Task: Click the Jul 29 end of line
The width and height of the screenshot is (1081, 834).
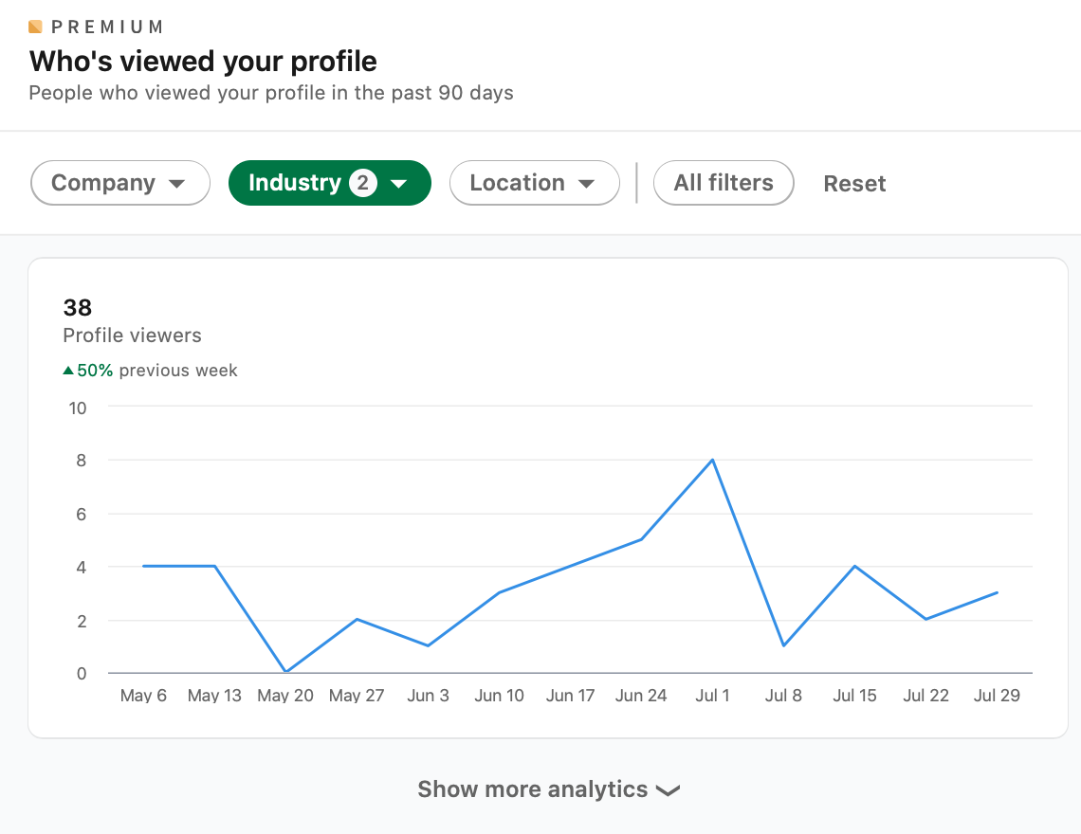Action: click(x=997, y=592)
